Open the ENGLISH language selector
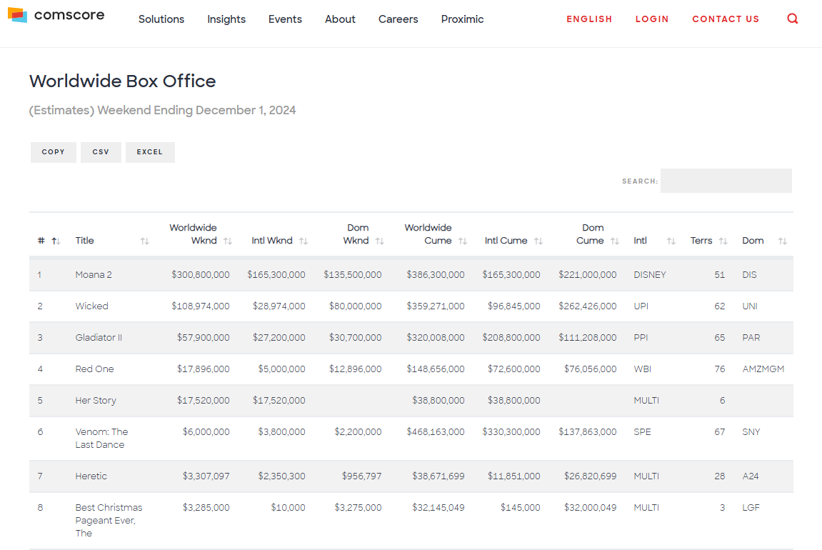 point(589,19)
